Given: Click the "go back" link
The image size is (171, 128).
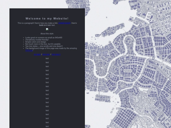Looking at the screenshot, I should point(37,54).
